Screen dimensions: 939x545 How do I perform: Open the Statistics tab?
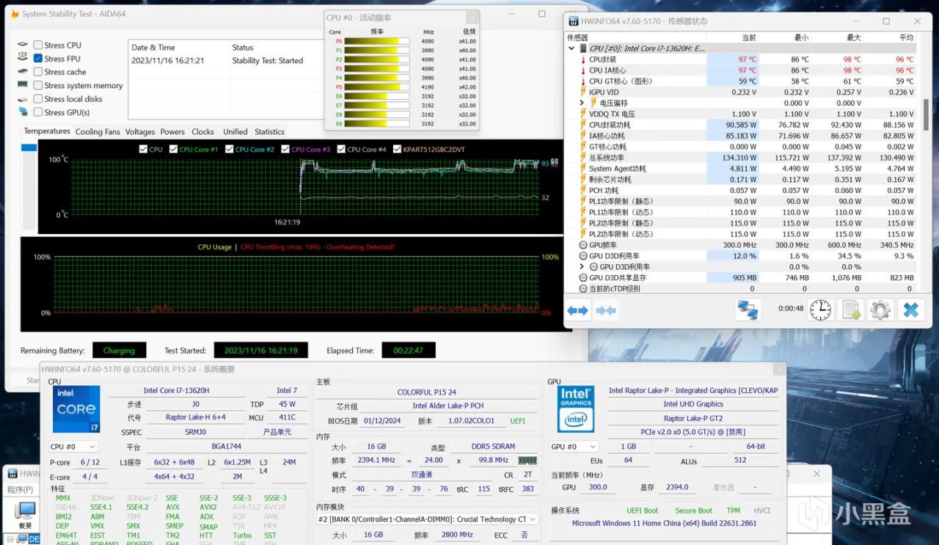269,132
